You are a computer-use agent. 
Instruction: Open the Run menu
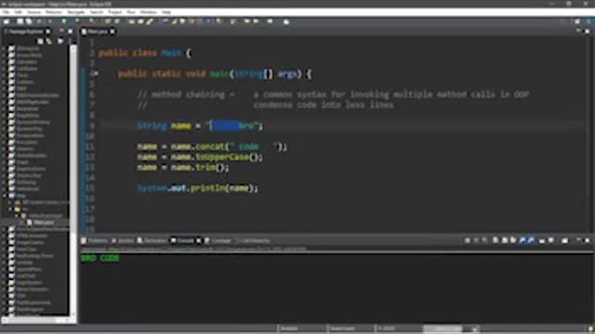point(131,12)
